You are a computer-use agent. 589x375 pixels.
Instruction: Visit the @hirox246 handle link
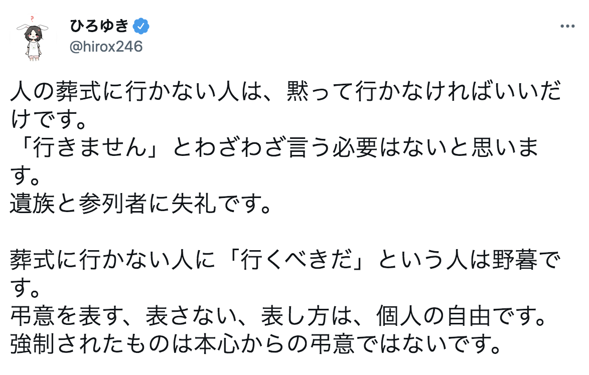click(106, 47)
